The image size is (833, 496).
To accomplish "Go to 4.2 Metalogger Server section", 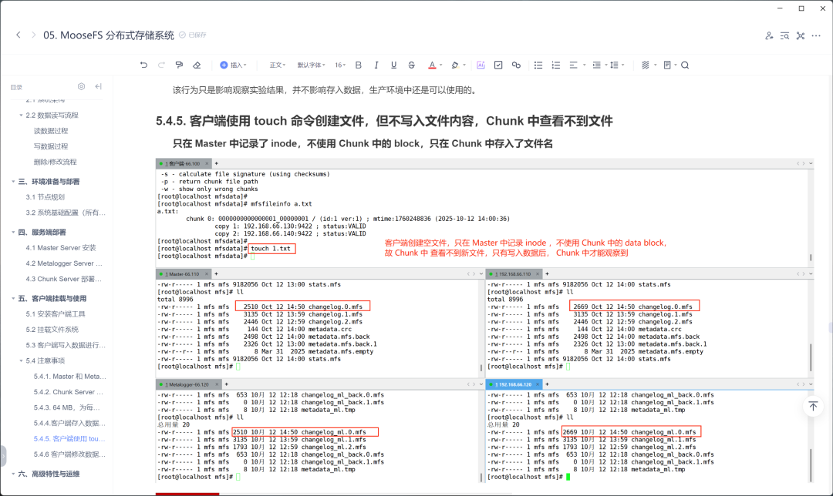I will 64,263.
